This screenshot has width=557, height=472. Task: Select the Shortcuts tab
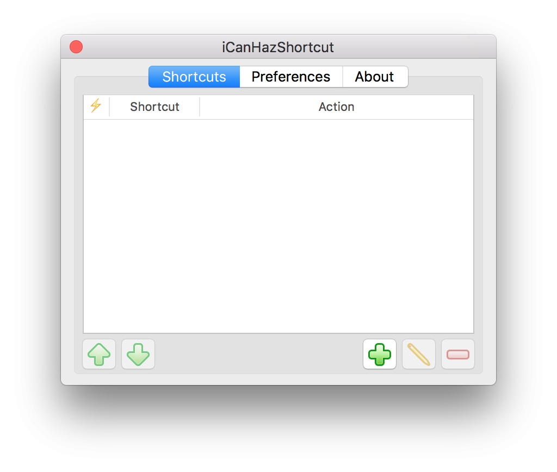194,77
